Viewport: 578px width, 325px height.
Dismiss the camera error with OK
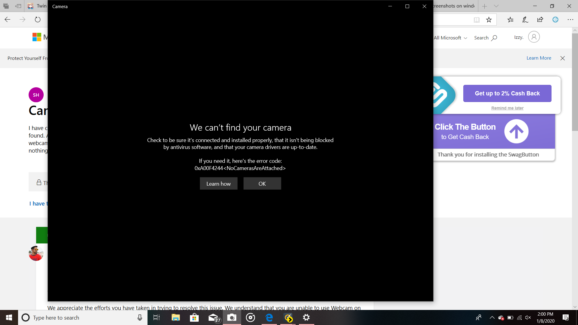tap(262, 184)
